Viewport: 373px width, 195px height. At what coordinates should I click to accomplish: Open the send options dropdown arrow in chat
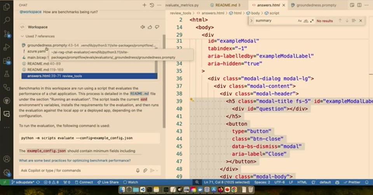coord(157,170)
